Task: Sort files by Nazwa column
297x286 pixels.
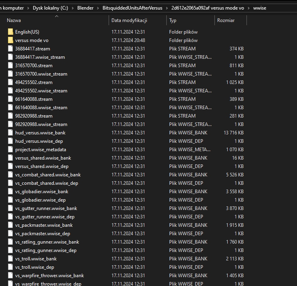Action: tap(14, 20)
